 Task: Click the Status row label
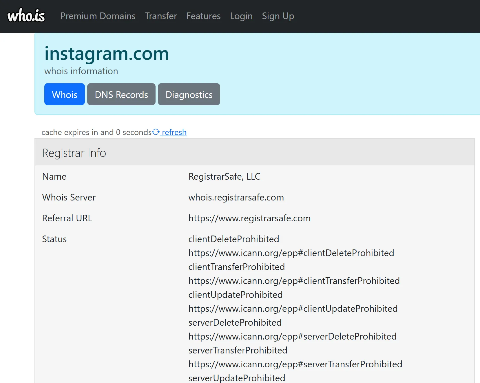[54, 239]
